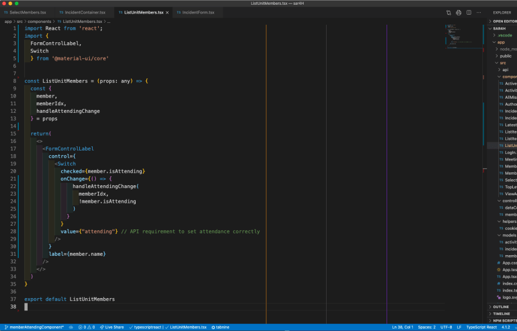Change indentation via Spaces: 2 status item

coord(427,327)
